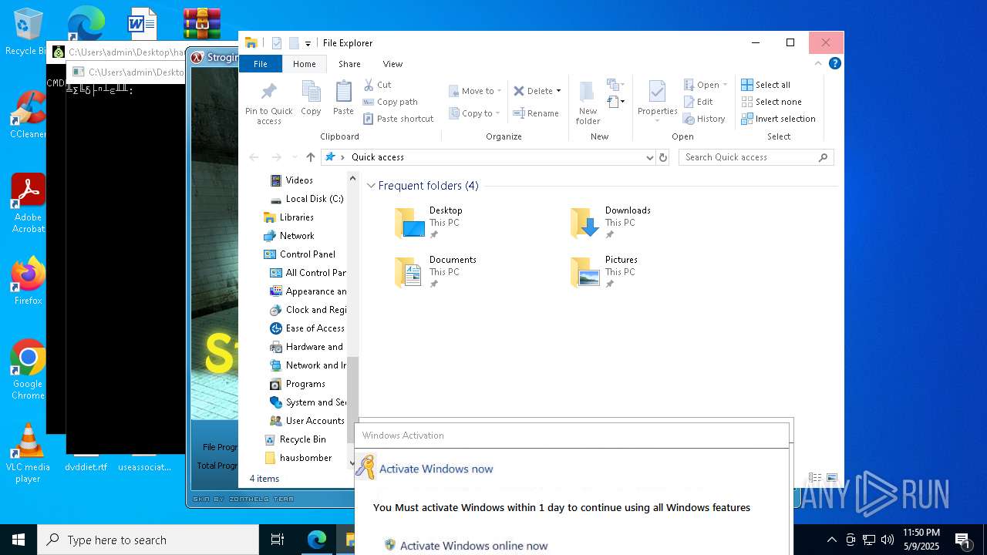This screenshot has width=987, height=555.
Task: Open VLC media player desktop shortcut
Action: tap(28, 453)
